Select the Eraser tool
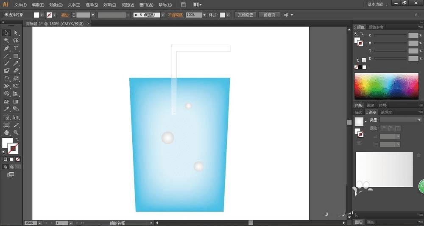The image size is (424, 226). pos(16,71)
